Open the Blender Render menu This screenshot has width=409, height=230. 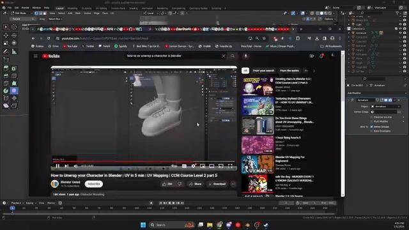tap(26, 8)
